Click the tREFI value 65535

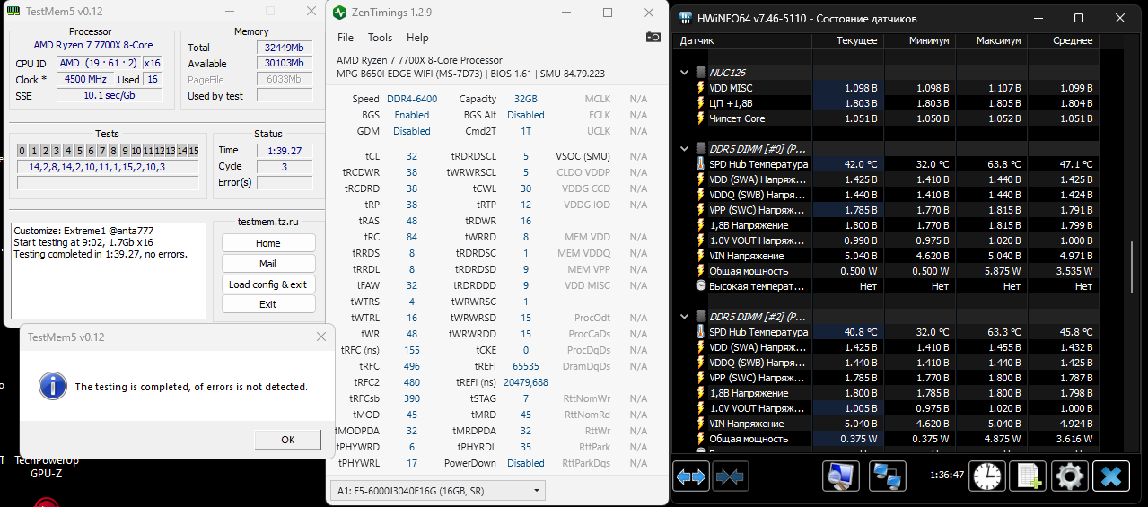526,366
